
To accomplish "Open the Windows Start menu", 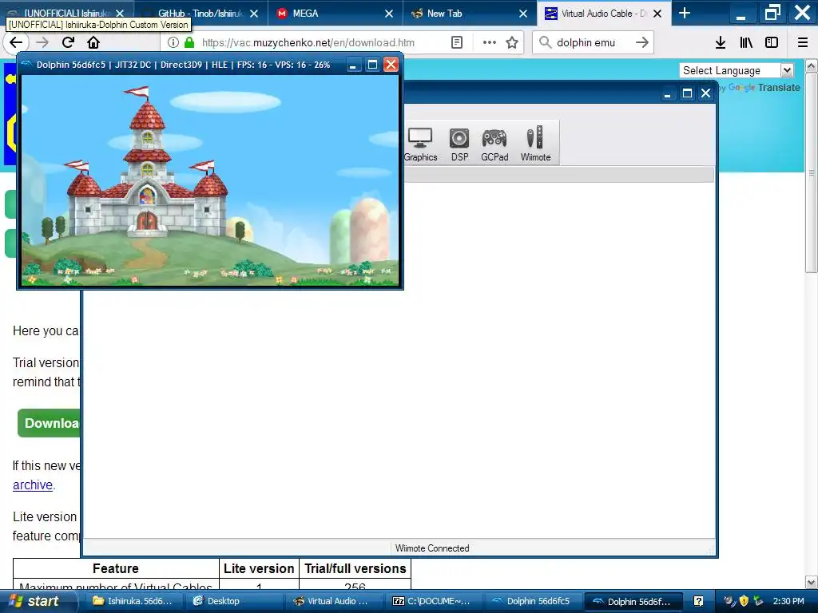I will coord(38,601).
